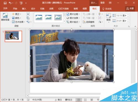
Task: Click the Compress Pictures icon
Action: pos(28,14)
